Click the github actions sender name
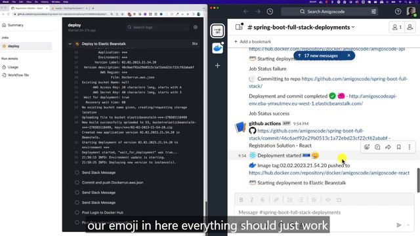This screenshot has height=236, width=420. (x=264, y=123)
